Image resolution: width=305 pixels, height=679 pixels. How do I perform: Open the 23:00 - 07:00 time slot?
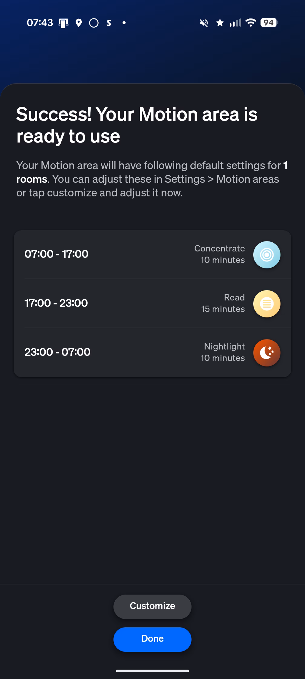coord(57,352)
